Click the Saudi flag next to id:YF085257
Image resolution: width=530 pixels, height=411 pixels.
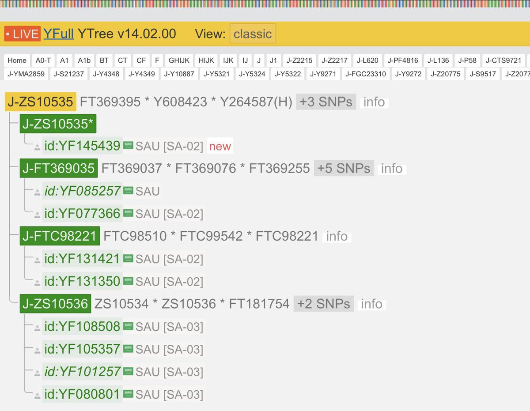click(128, 190)
